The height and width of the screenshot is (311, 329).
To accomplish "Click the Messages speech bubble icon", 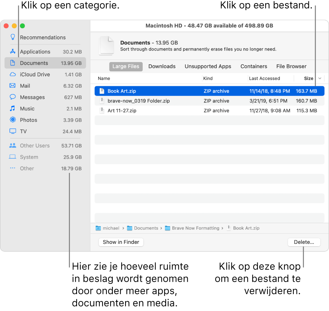I will (13, 97).
